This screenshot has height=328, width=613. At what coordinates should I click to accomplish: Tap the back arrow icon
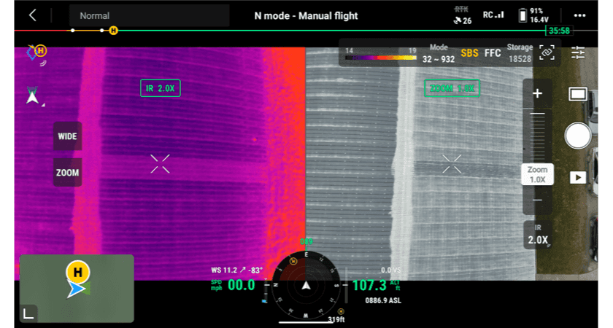click(x=32, y=15)
